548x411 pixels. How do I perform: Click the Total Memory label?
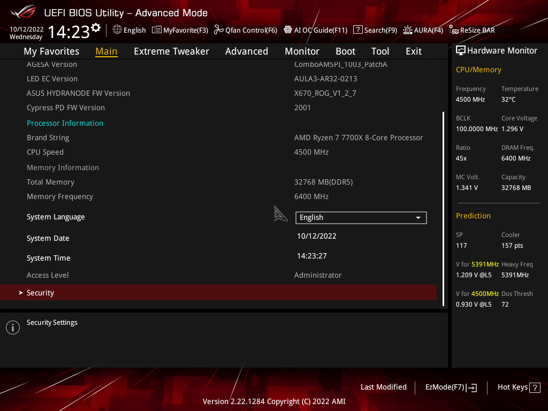coord(50,182)
